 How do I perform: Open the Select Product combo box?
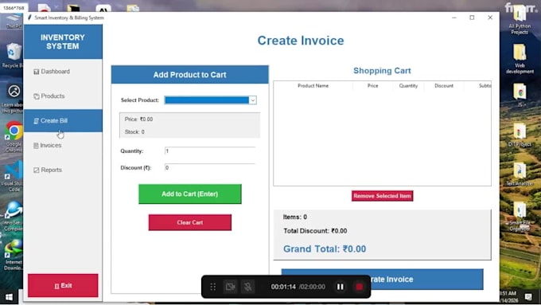[210, 100]
